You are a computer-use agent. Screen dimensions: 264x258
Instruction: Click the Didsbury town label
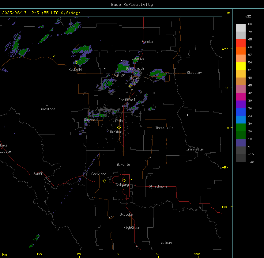click(x=117, y=132)
